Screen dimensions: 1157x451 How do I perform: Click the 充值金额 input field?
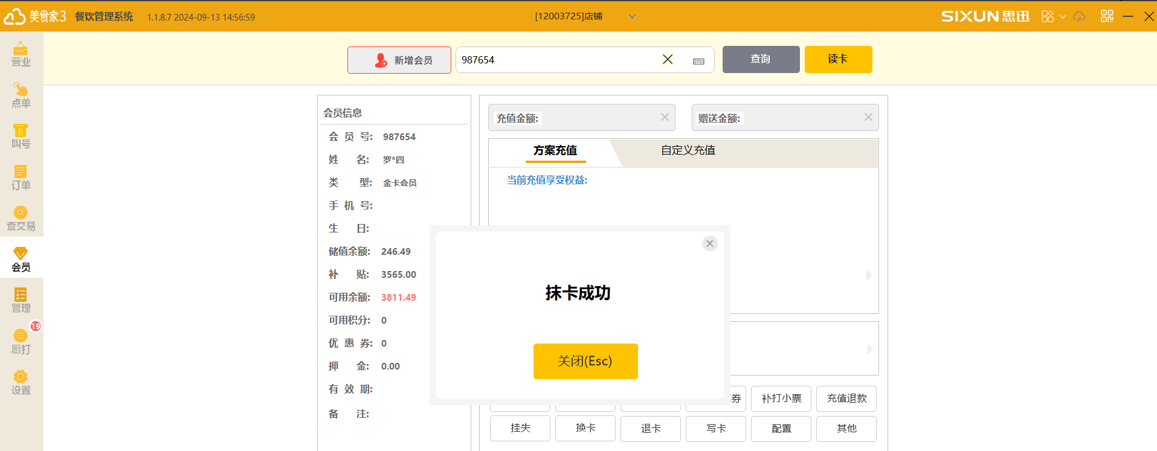(x=598, y=118)
